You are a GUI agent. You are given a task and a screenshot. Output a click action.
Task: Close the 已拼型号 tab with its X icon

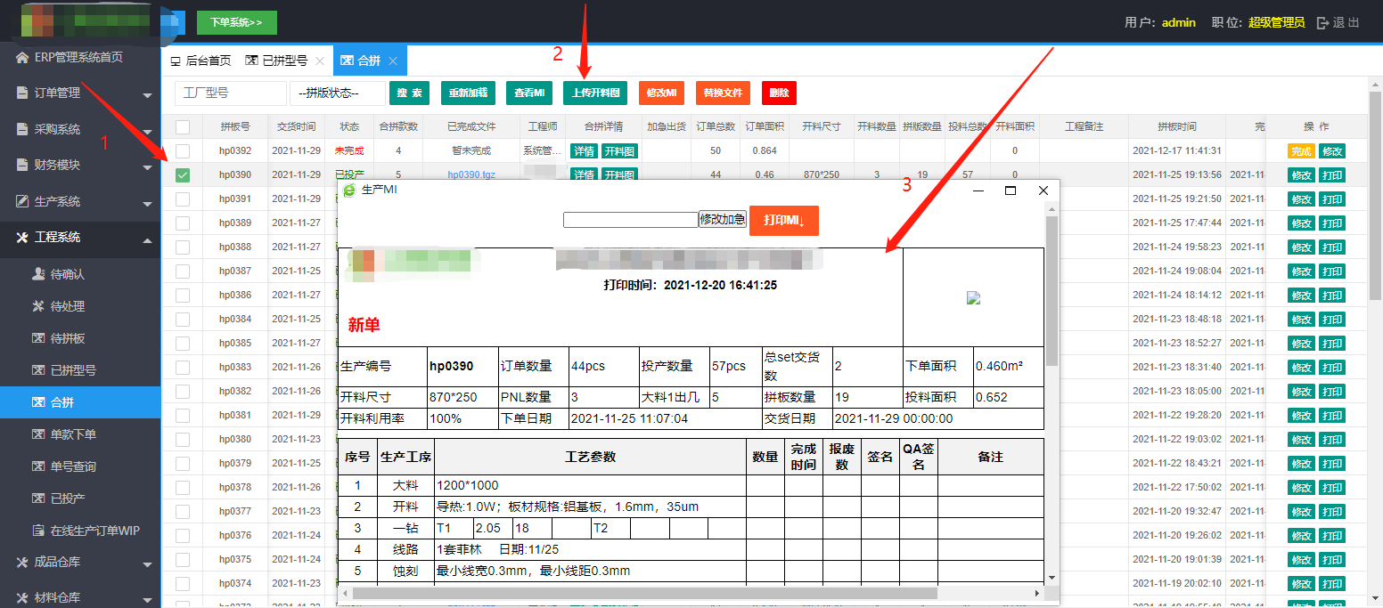click(x=320, y=61)
